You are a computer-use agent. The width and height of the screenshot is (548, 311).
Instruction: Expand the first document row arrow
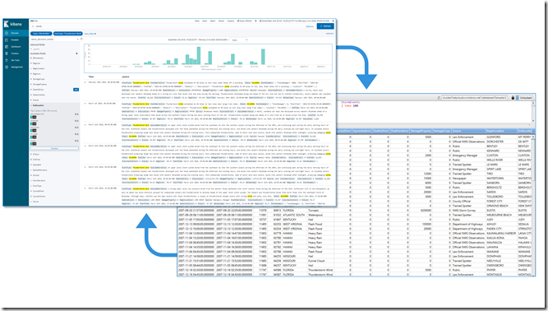(x=85, y=82)
